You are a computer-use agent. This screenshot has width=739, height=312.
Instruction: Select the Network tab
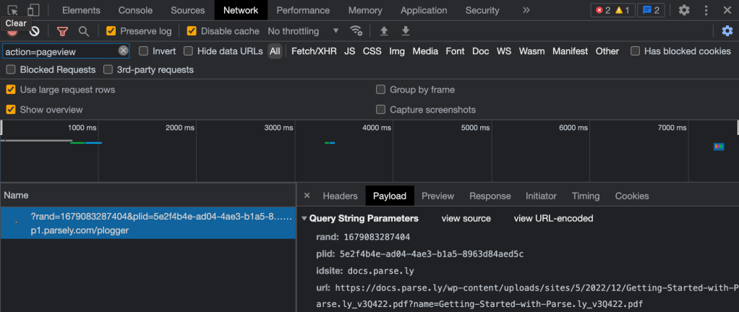point(241,10)
